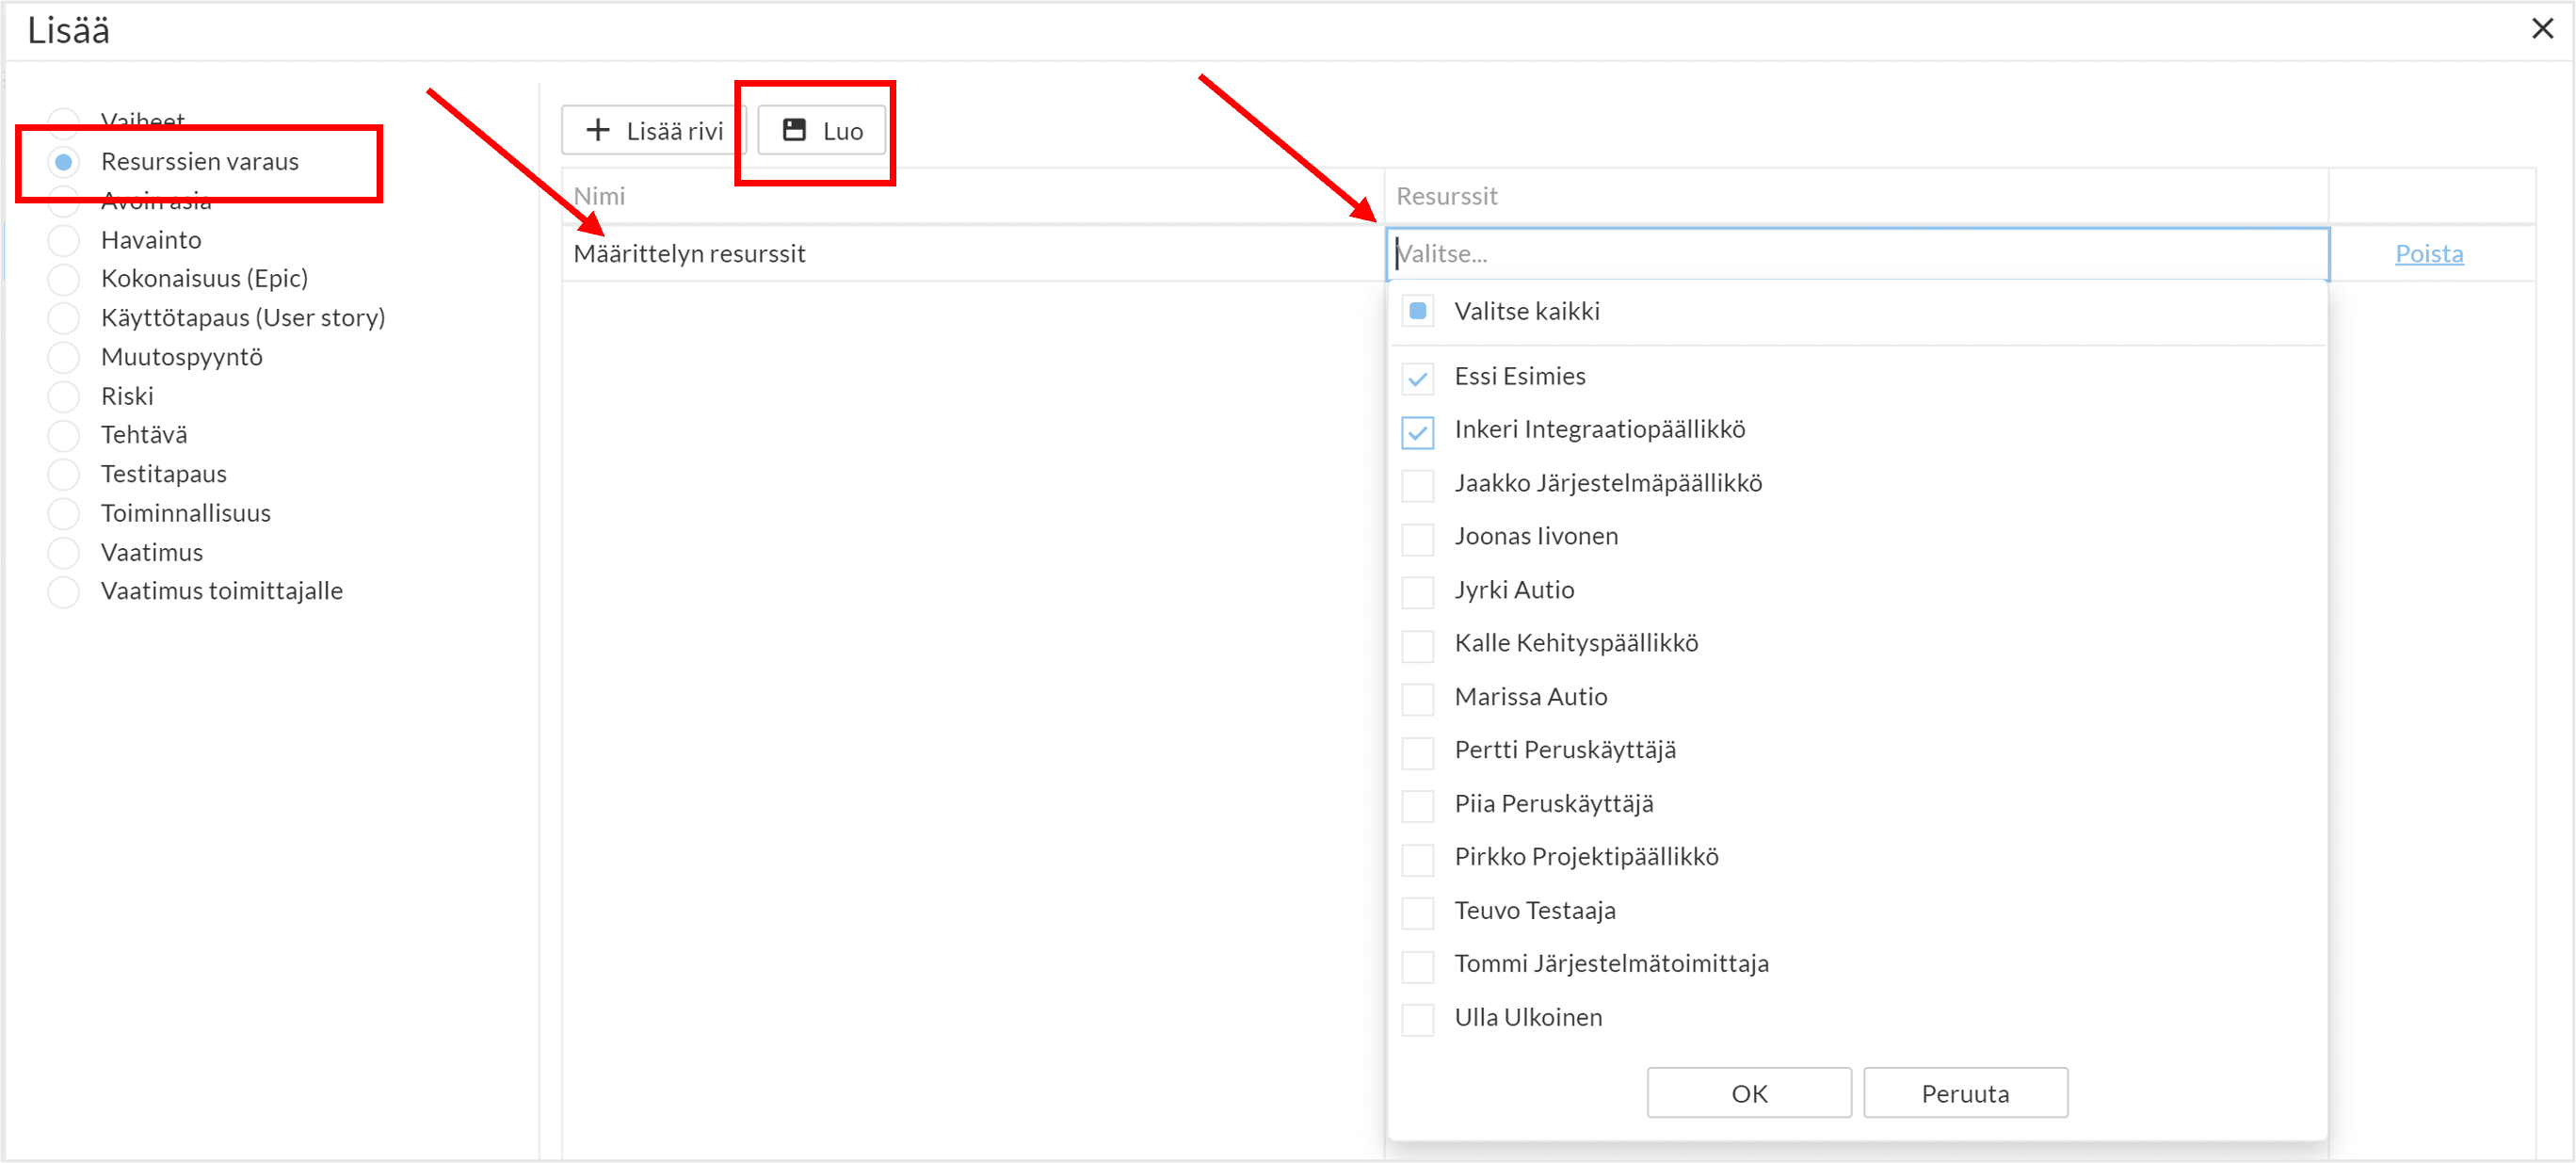Uncheck Inkeri Integraatiopäällikkö checkbox
Screen dimensions: 2576x1163
1417,431
